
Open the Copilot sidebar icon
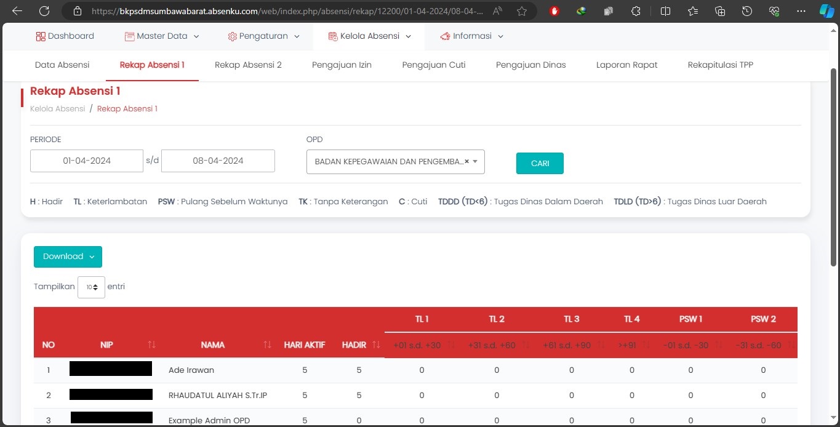click(x=827, y=11)
